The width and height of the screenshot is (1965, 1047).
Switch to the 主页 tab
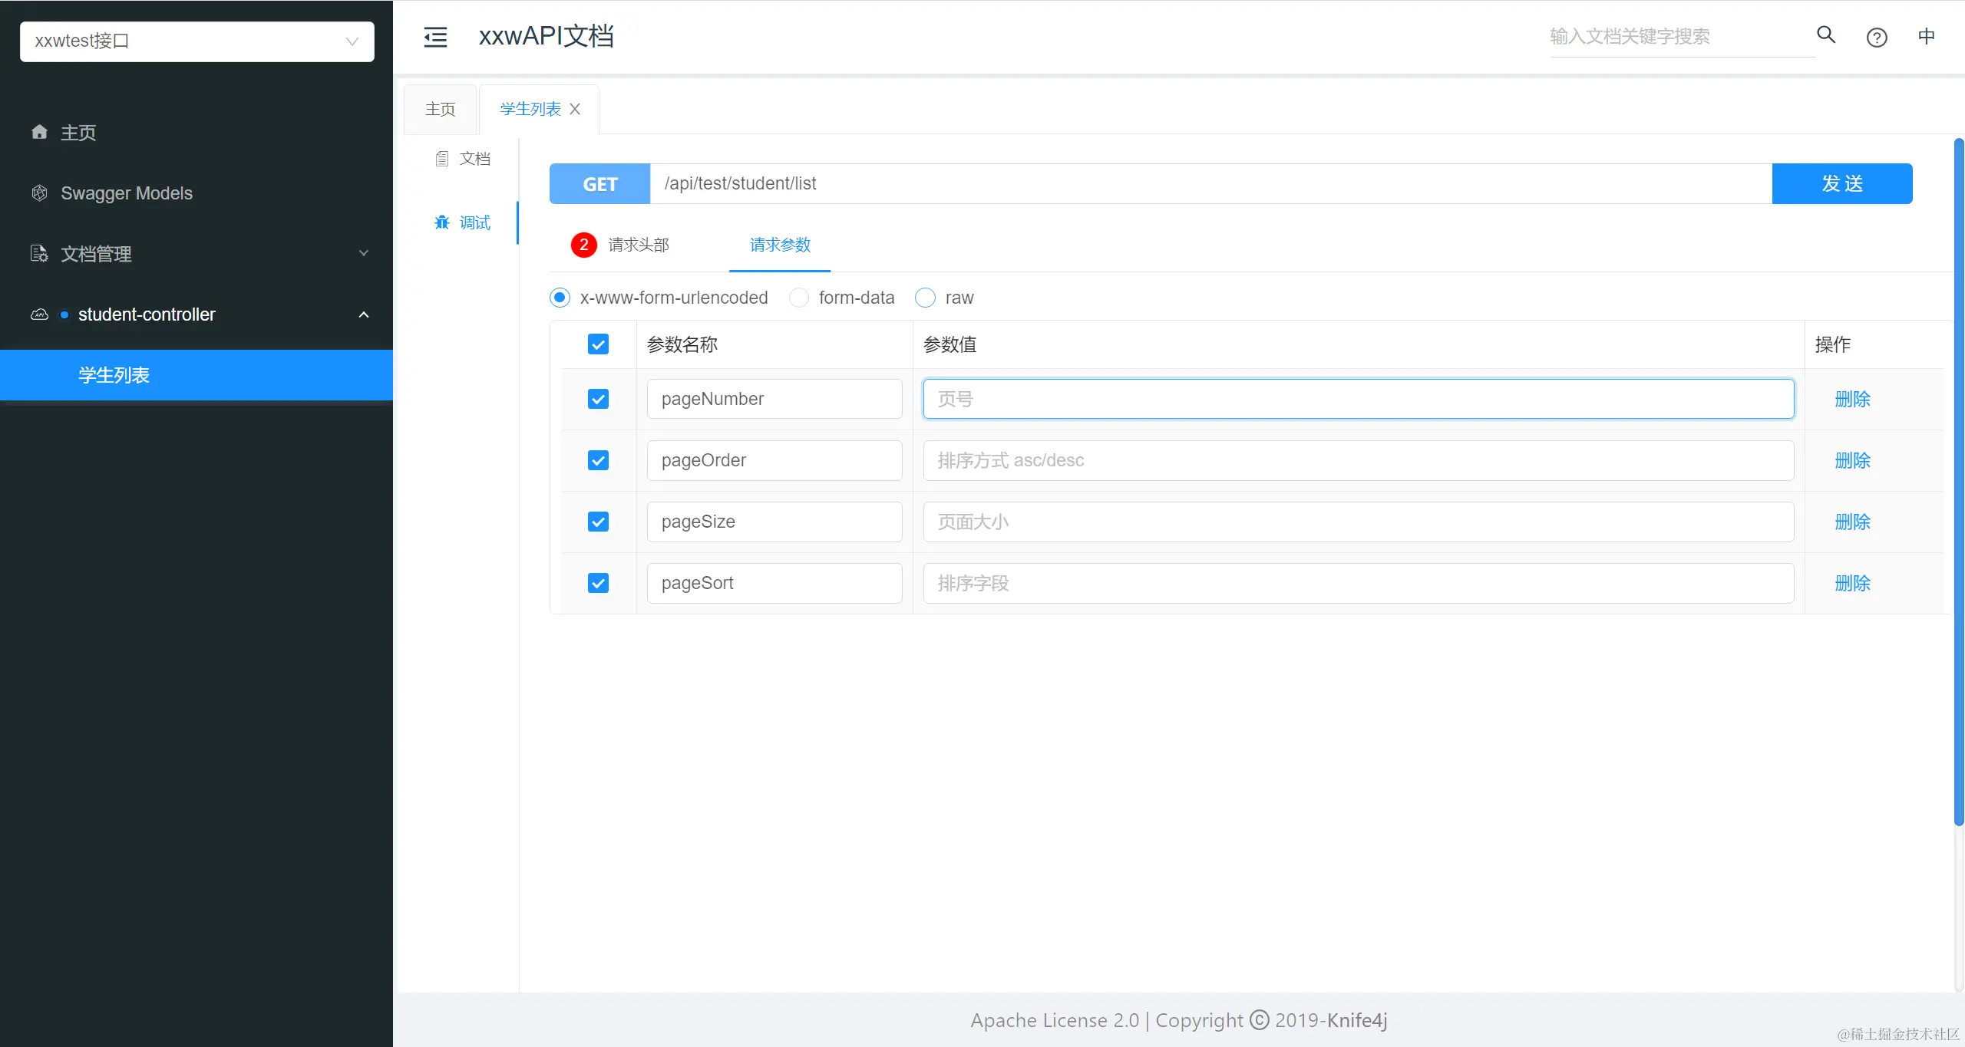click(x=440, y=109)
